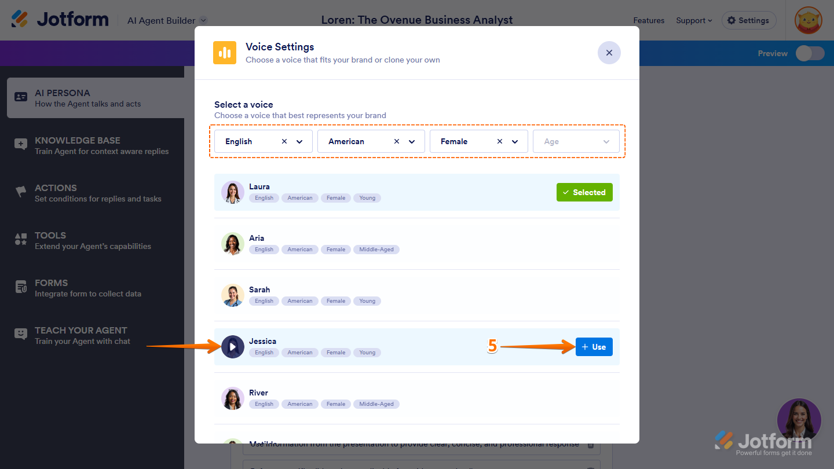Clear the English language filter
Viewport: 834px width, 469px height.
[x=284, y=141]
